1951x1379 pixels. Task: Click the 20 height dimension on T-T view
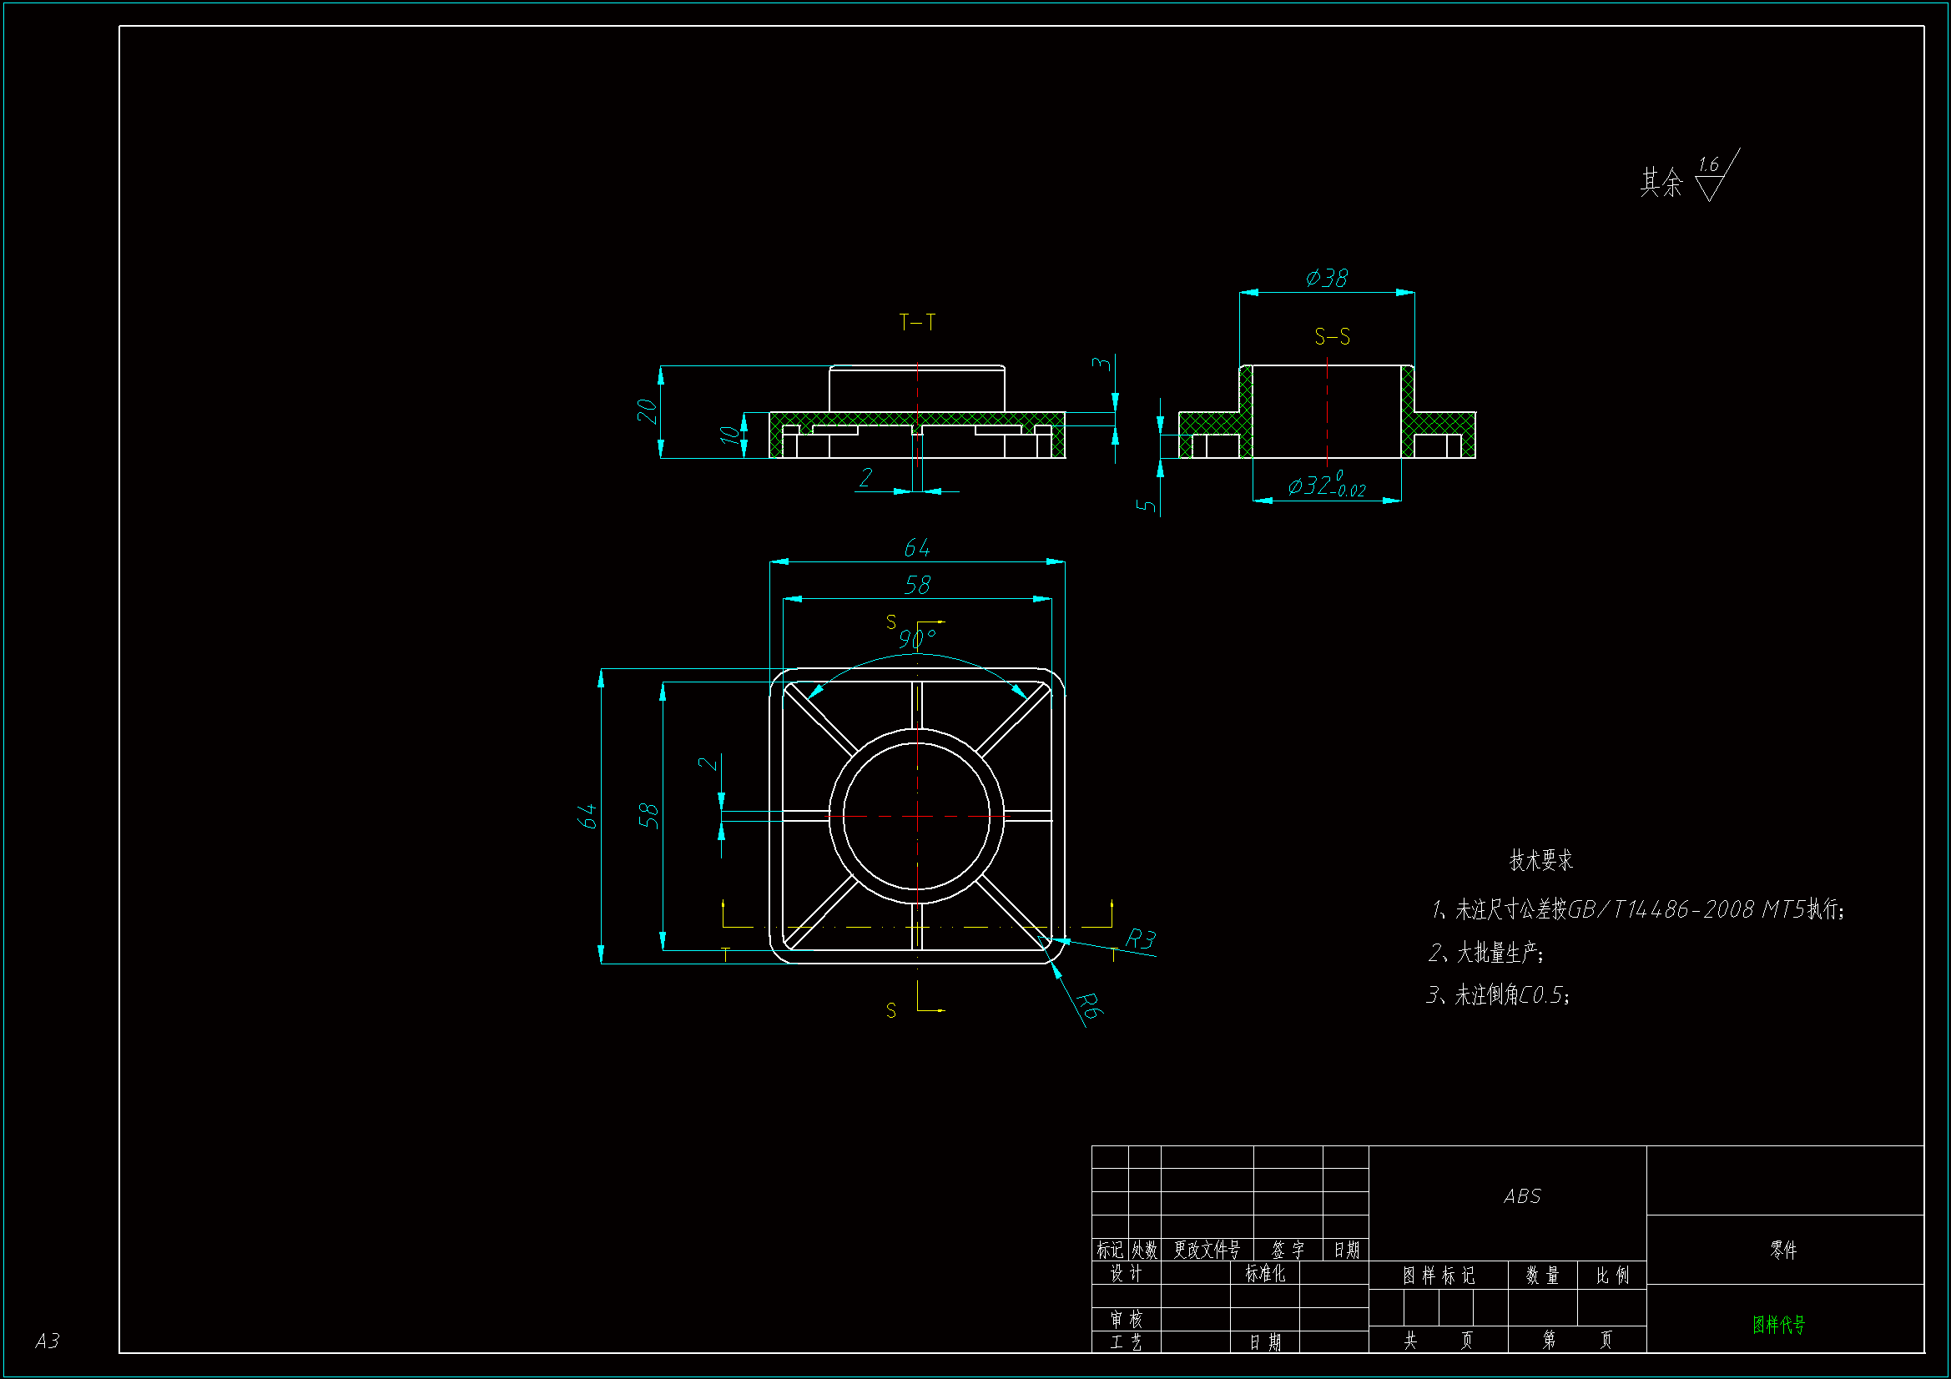tap(648, 411)
